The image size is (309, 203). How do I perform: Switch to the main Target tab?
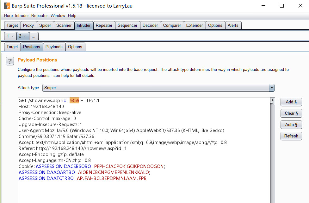[12, 25]
